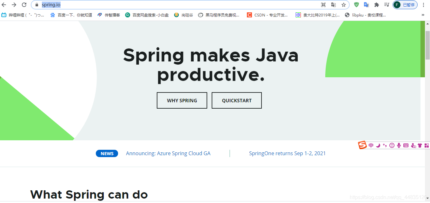The height and width of the screenshot is (203, 430).
Task: Open the profile F 已暂停 button
Action: tap(405, 5)
